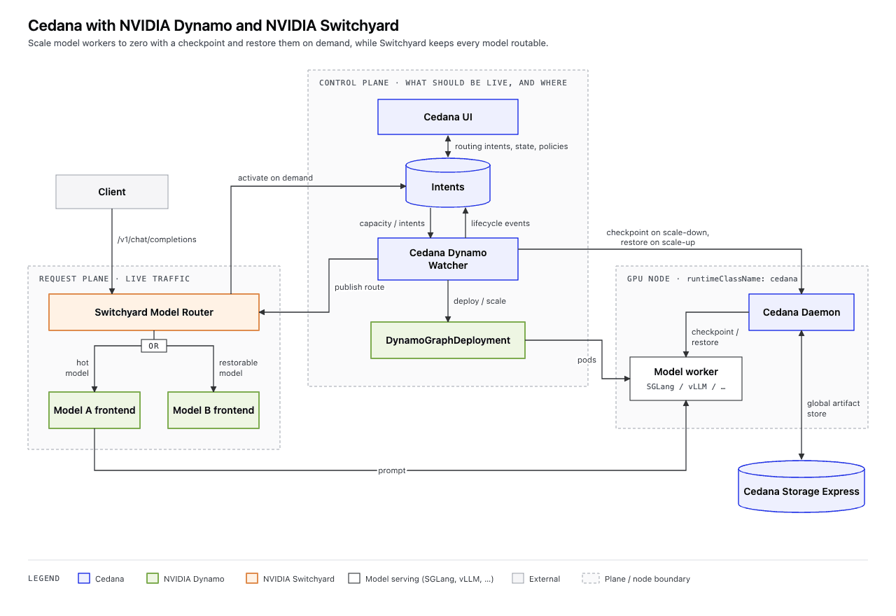Click the 'activate on demand' arrow label
The image size is (896, 616).
(x=275, y=178)
